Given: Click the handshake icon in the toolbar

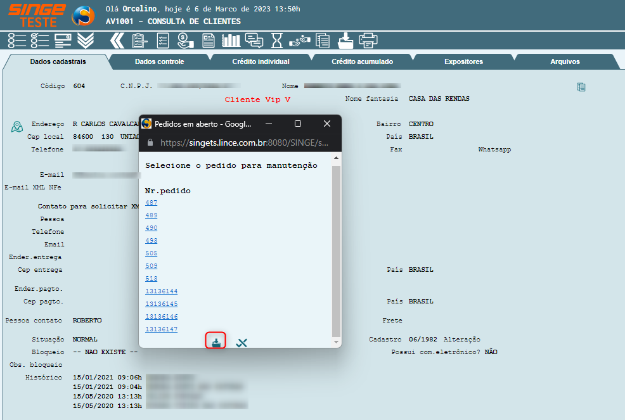Looking at the screenshot, I should pos(299,41).
